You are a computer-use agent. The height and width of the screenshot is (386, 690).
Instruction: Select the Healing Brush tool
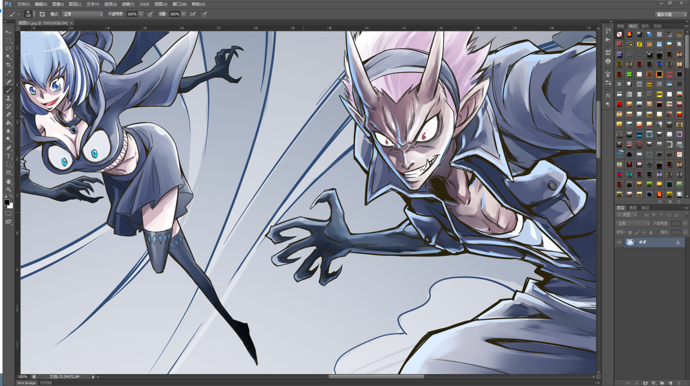coord(8,82)
